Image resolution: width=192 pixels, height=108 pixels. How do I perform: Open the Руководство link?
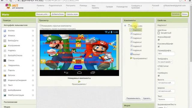[x=122, y=7]
